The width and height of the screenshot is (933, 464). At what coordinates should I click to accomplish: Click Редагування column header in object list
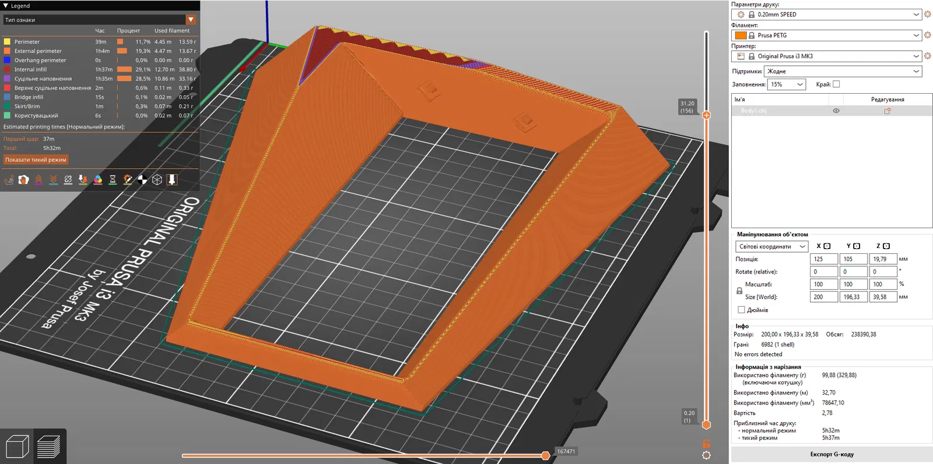[x=888, y=100]
